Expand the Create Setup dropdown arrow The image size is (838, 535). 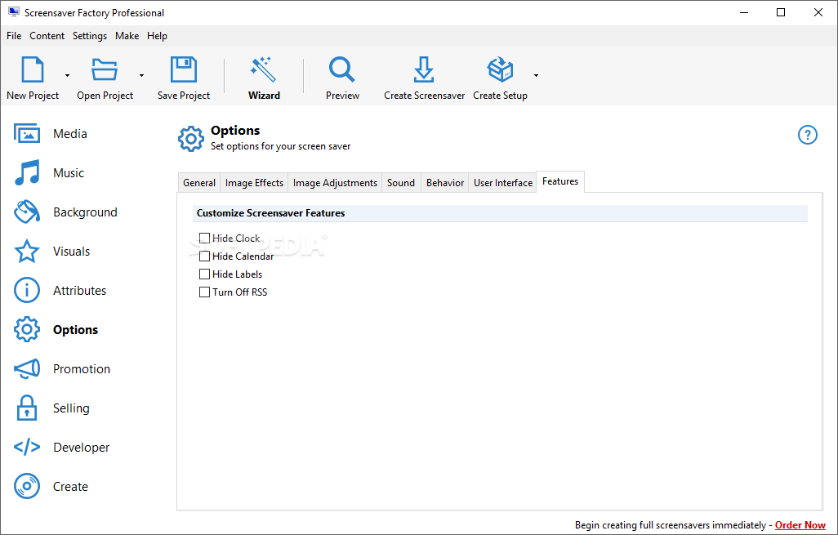536,75
